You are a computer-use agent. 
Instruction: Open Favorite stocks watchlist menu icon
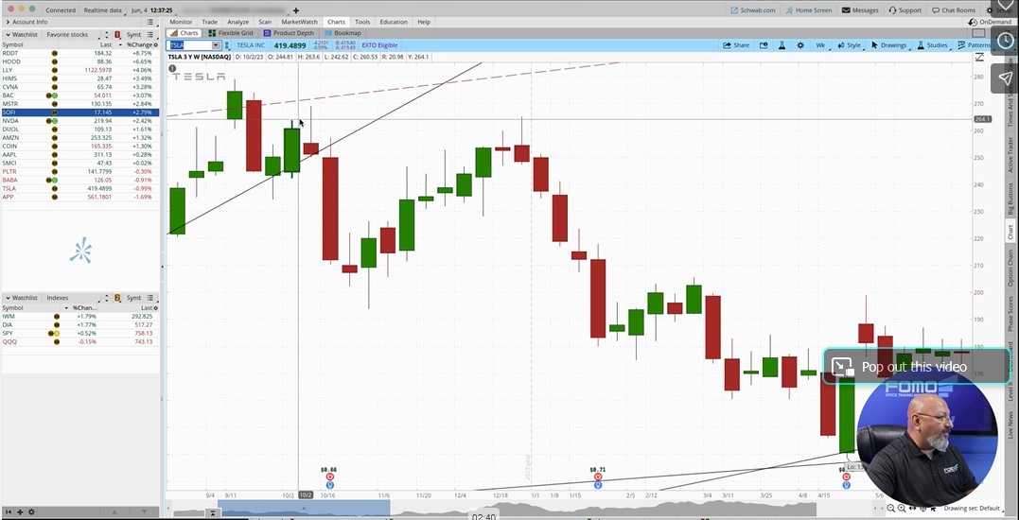(150, 34)
